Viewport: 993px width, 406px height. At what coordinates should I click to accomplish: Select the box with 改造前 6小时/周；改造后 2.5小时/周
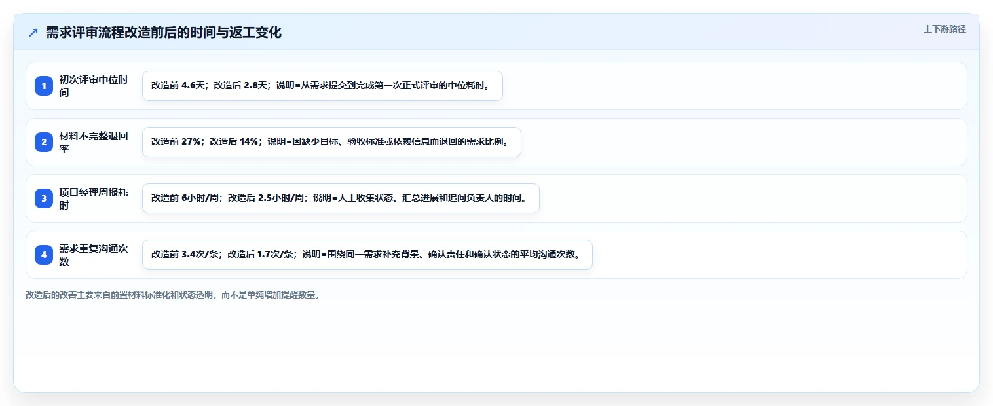341,198
